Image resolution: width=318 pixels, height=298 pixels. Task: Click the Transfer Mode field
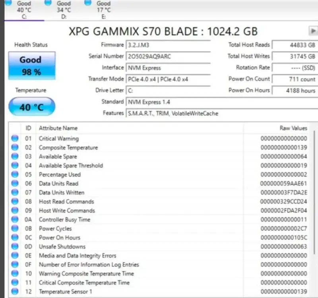click(x=168, y=79)
